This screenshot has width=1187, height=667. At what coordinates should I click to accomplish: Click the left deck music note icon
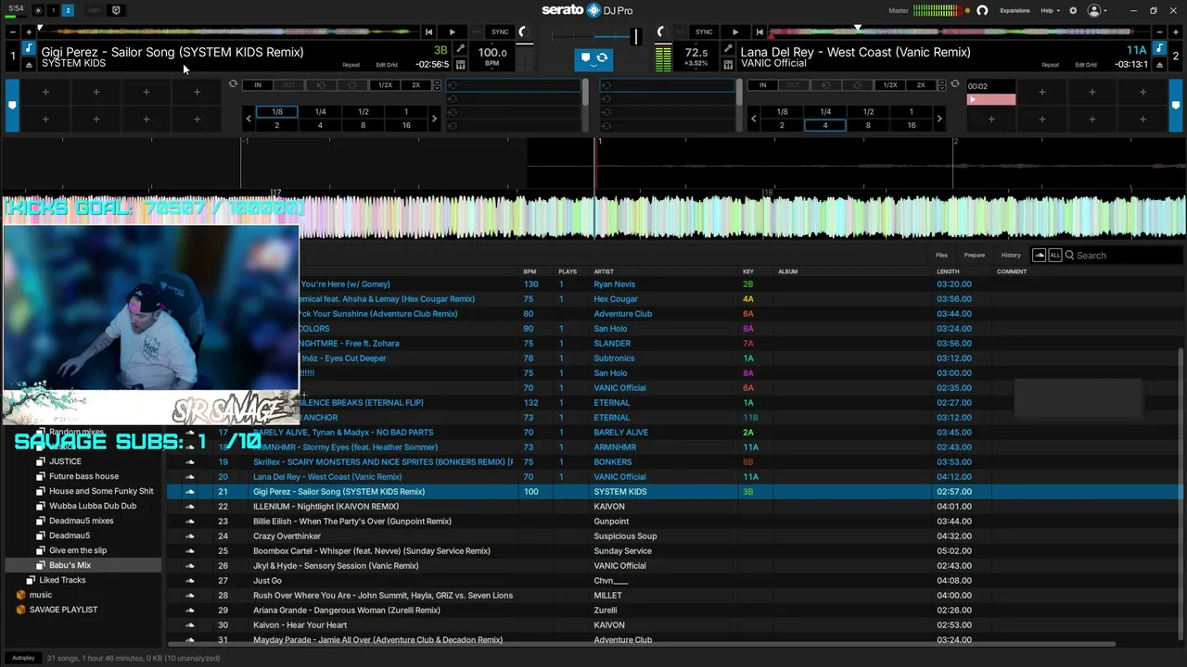tap(28, 48)
